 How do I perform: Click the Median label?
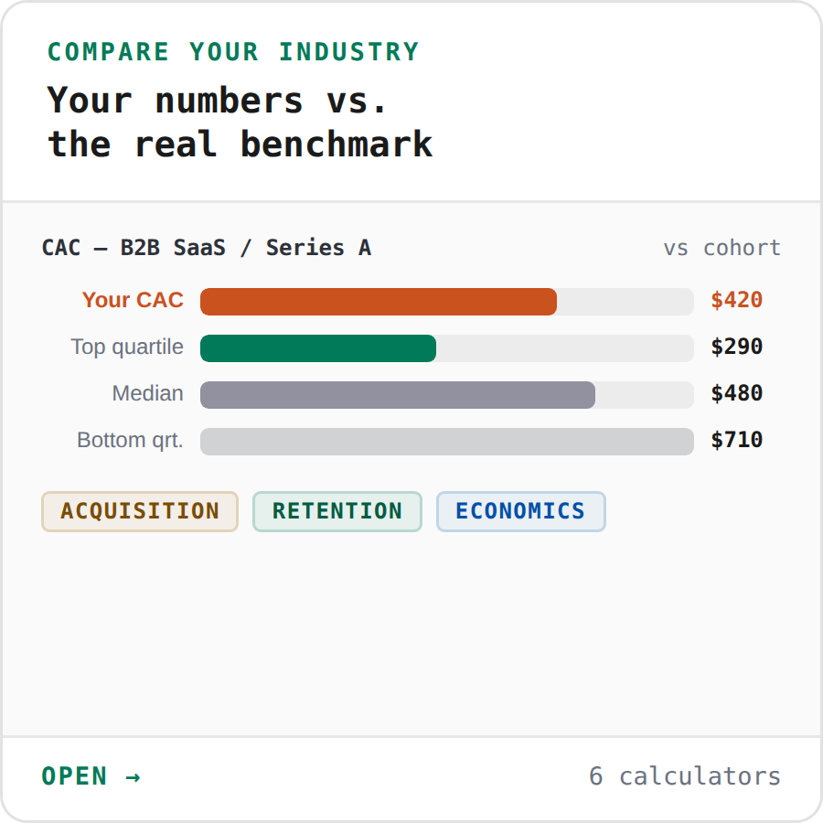coord(148,393)
